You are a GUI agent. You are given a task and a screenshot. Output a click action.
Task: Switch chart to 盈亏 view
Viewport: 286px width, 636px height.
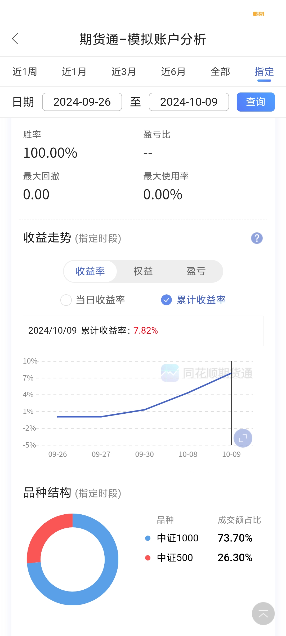[196, 271]
